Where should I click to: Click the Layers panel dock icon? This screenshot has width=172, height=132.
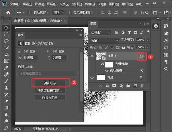[x=156, y=26]
